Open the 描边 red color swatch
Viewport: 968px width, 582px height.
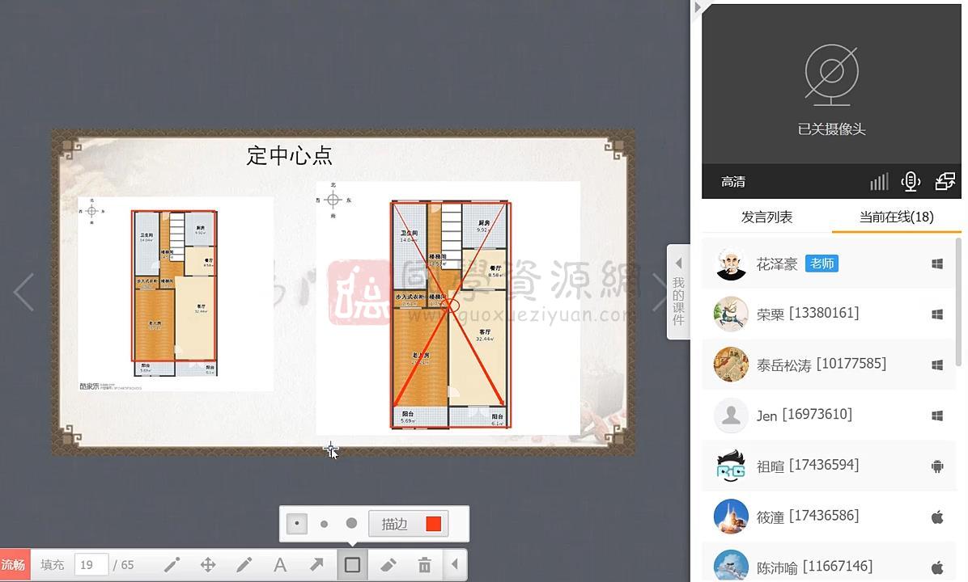433,524
